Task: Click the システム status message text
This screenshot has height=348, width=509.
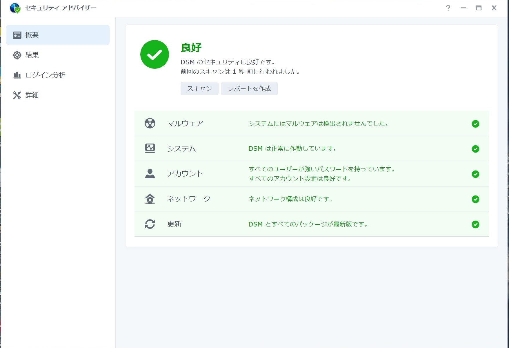Action: [293, 149]
